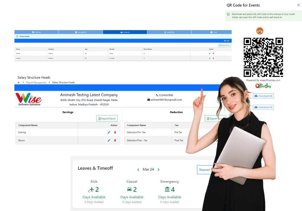Image resolution: width=302 pixels, height=211 pixels.
Task: Go to the month before Mar 24
Action: tap(138, 170)
